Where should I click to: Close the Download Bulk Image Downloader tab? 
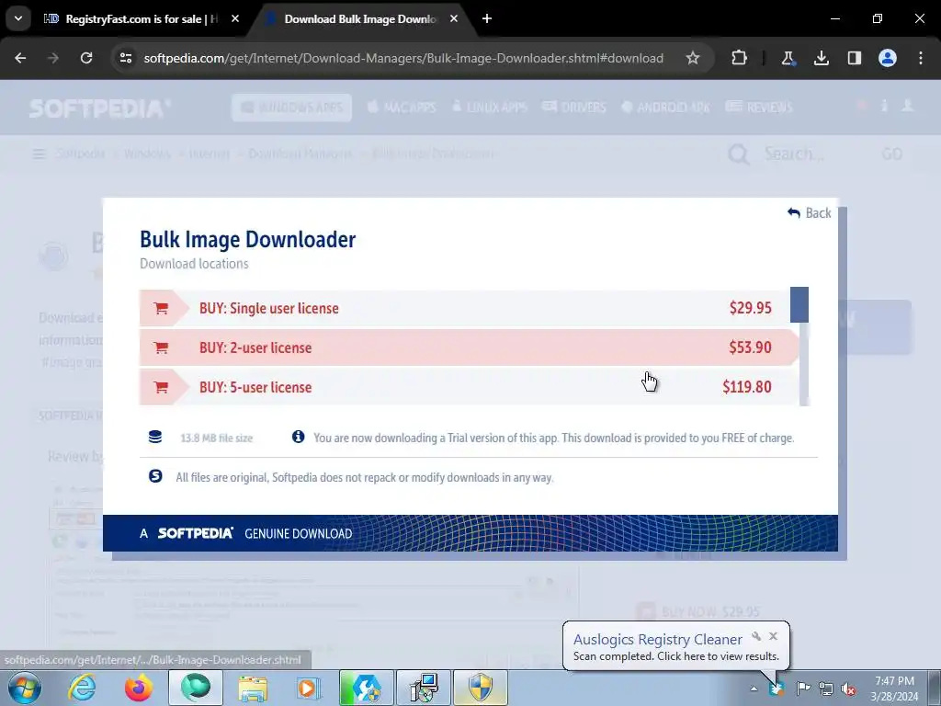(454, 18)
